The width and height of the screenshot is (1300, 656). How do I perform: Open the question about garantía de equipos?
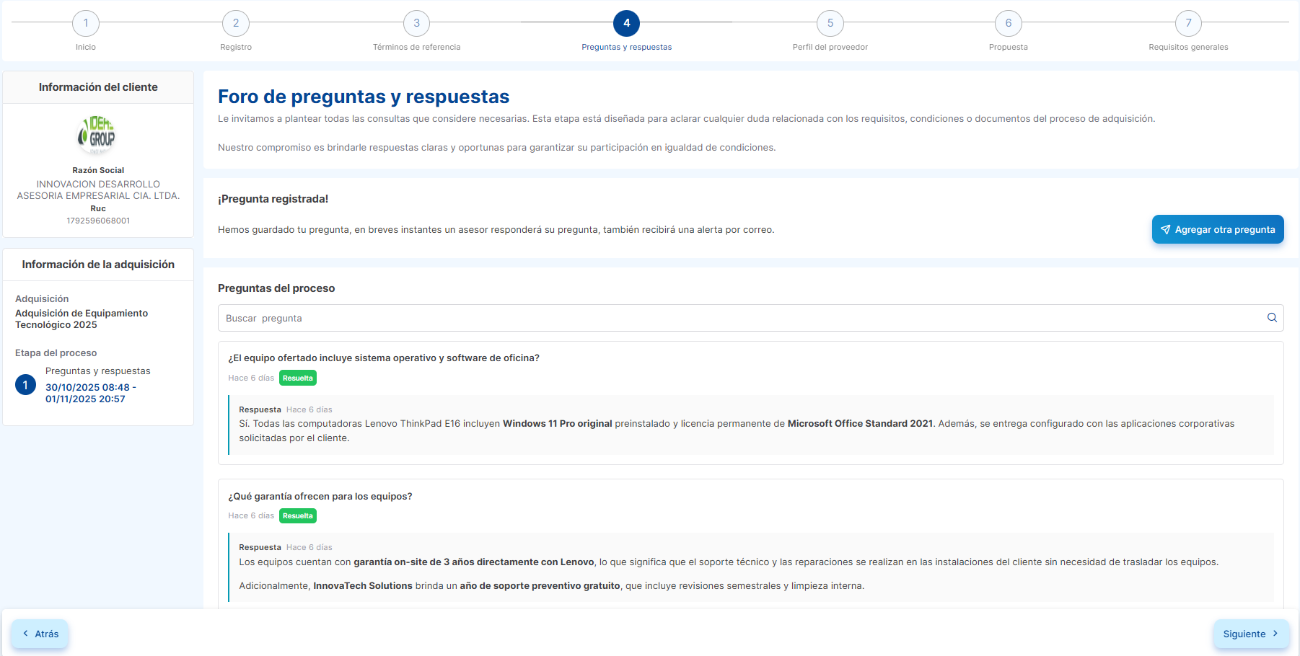coord(320,497)
